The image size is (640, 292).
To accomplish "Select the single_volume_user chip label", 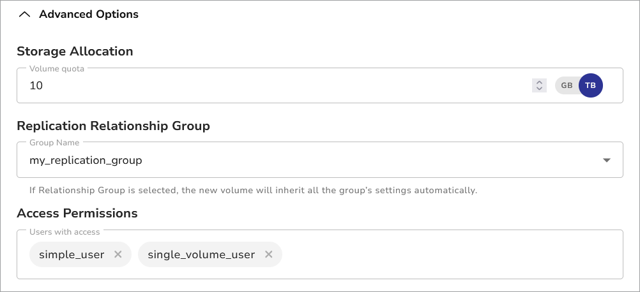I will tap(201, 254).
